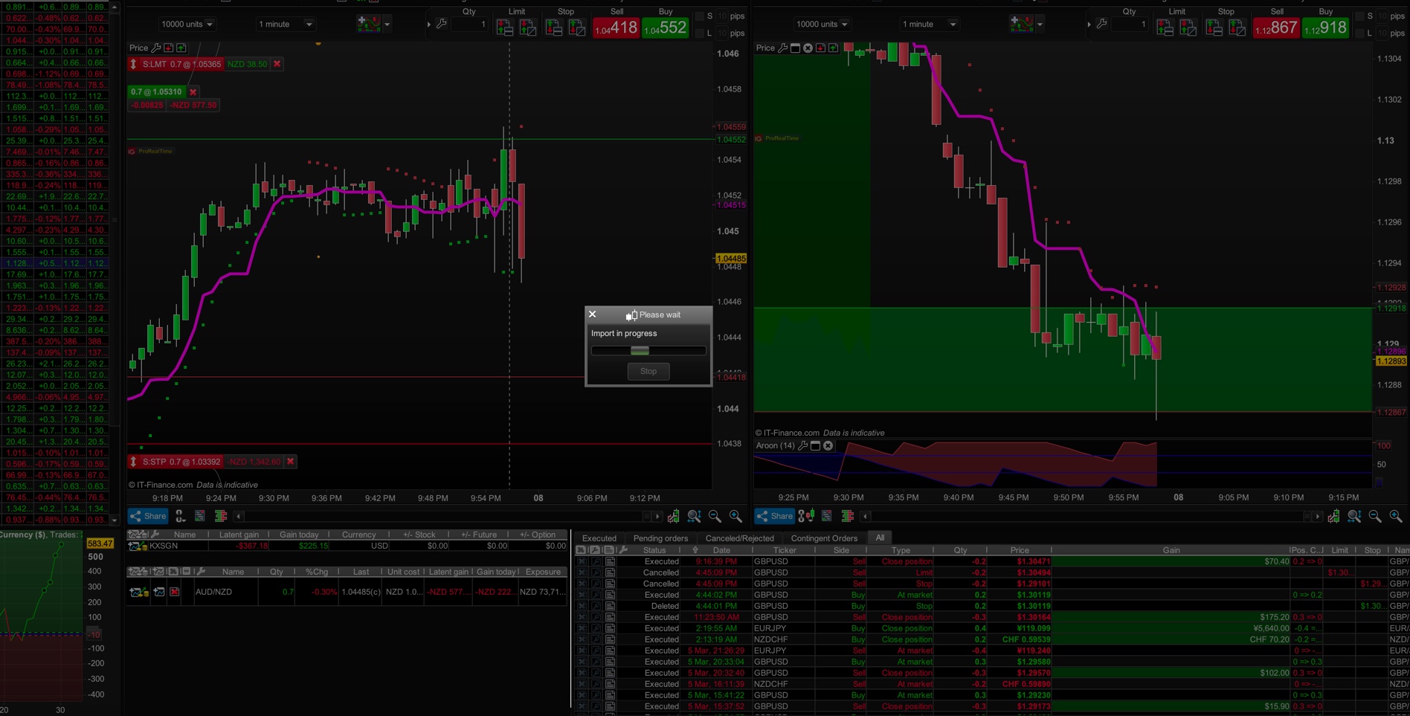Sell at 1.04418 on the left chart
The width and height of the screenshot is (1410, 716).
coord(616,28)
